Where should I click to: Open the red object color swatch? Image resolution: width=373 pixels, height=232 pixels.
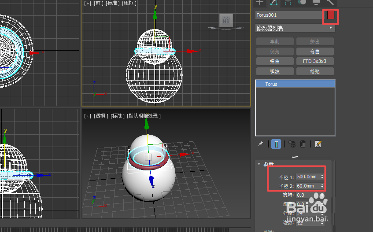click(331, 15)
